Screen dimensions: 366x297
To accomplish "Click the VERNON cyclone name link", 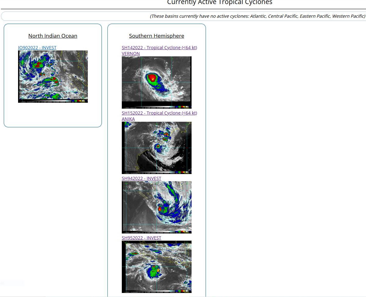I will pyautogui.click(x=131, y=54).
